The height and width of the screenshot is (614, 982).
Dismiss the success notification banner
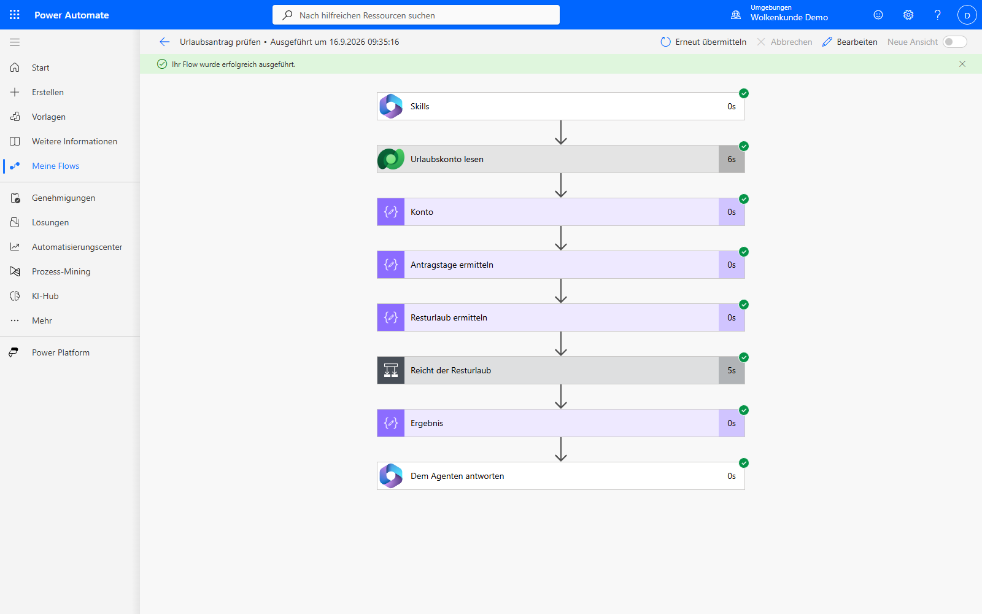(x=962, y=64)
